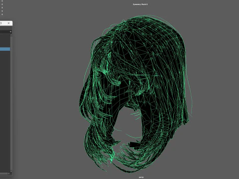Click the 'Symmetry: World X' viewport label
Viewport: 239px width, 179px height.
point(140,4)
